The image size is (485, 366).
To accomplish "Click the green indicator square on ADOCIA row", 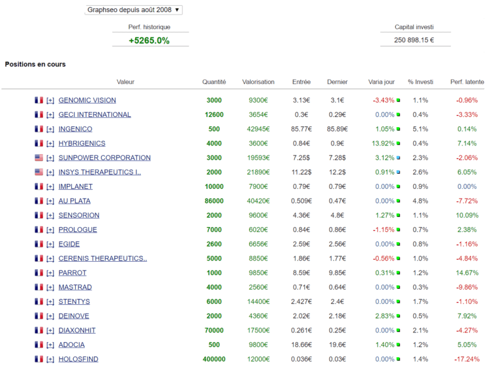I will [x=398, y=345].
